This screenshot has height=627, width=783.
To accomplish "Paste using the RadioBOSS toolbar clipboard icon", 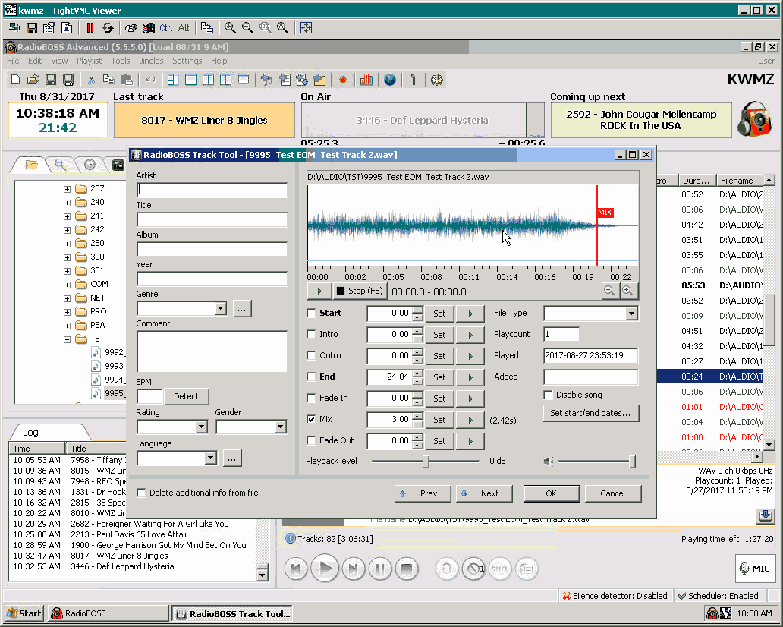I will pos(127,80).
